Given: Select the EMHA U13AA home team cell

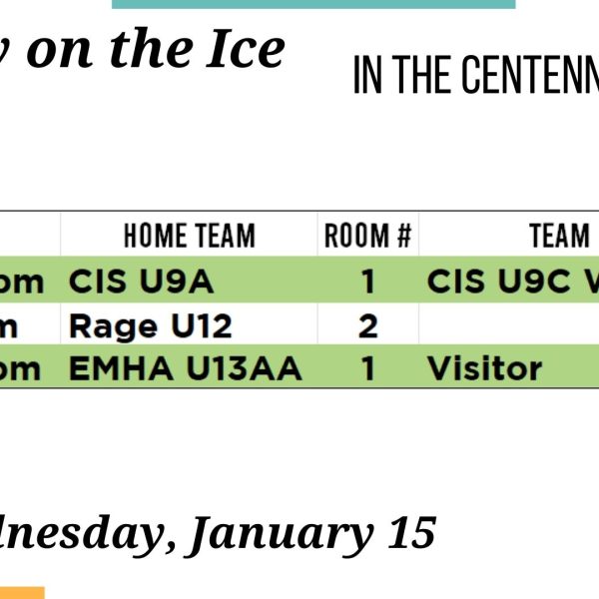Looking at the screenshot, I should (189, 367).
